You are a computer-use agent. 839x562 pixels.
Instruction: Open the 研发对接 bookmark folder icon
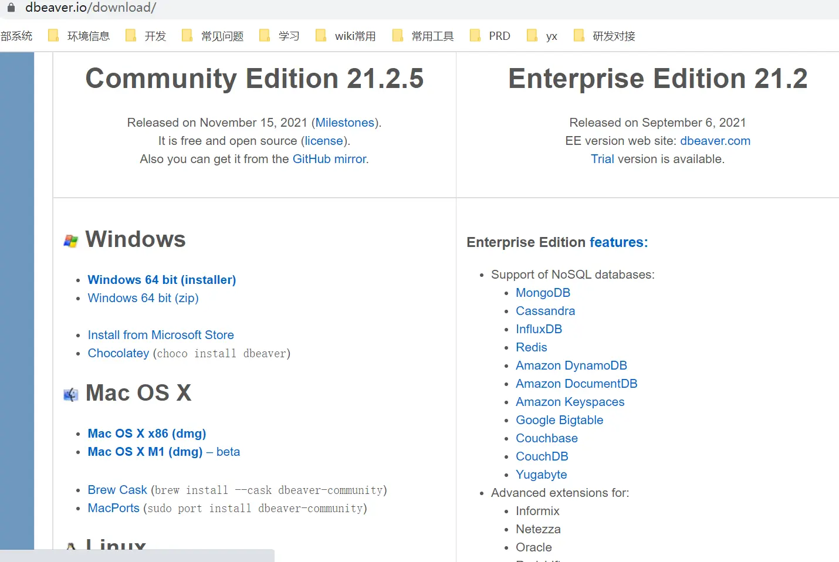pyautogui.click(x=579, y=36)
